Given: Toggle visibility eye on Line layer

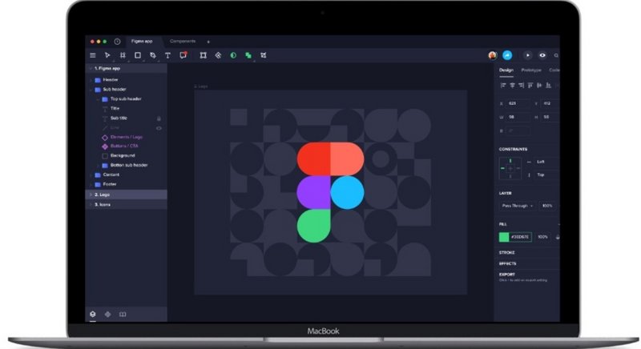Looking at the screenshot, I should 159,127.
